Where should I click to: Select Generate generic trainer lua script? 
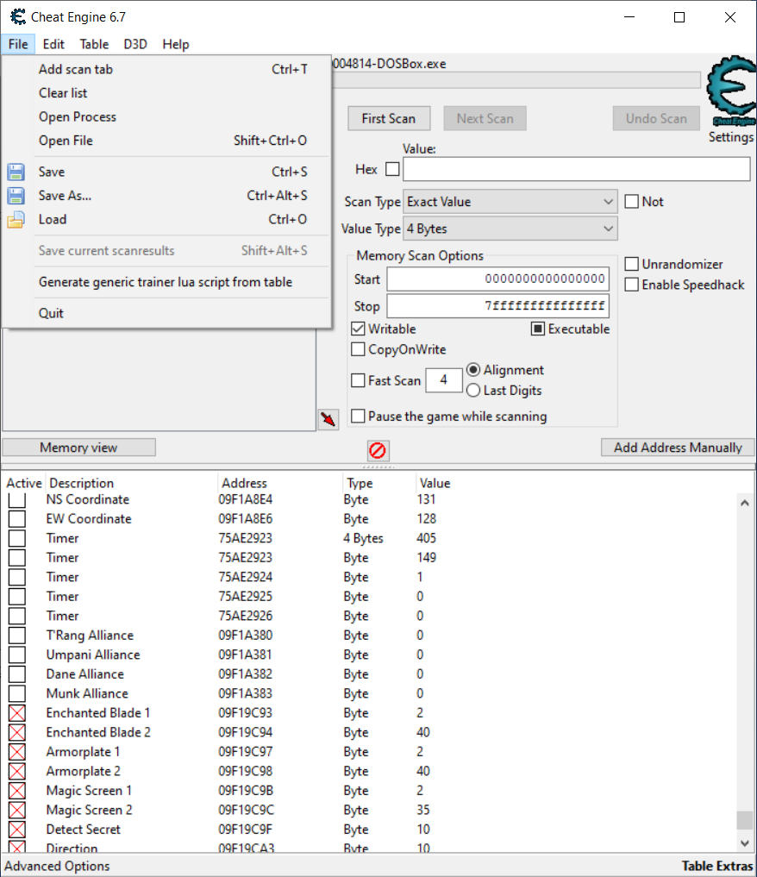point(166,282)
